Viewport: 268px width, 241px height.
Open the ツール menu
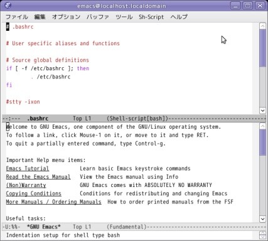pyautogui.click(x=124, y=17)
